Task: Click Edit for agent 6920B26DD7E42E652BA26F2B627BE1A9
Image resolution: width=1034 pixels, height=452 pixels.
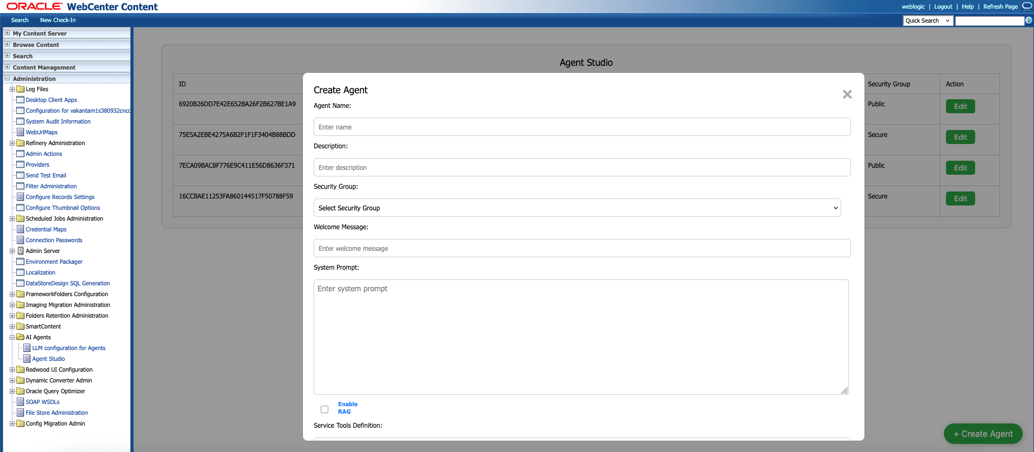Action: coord(960,106)
